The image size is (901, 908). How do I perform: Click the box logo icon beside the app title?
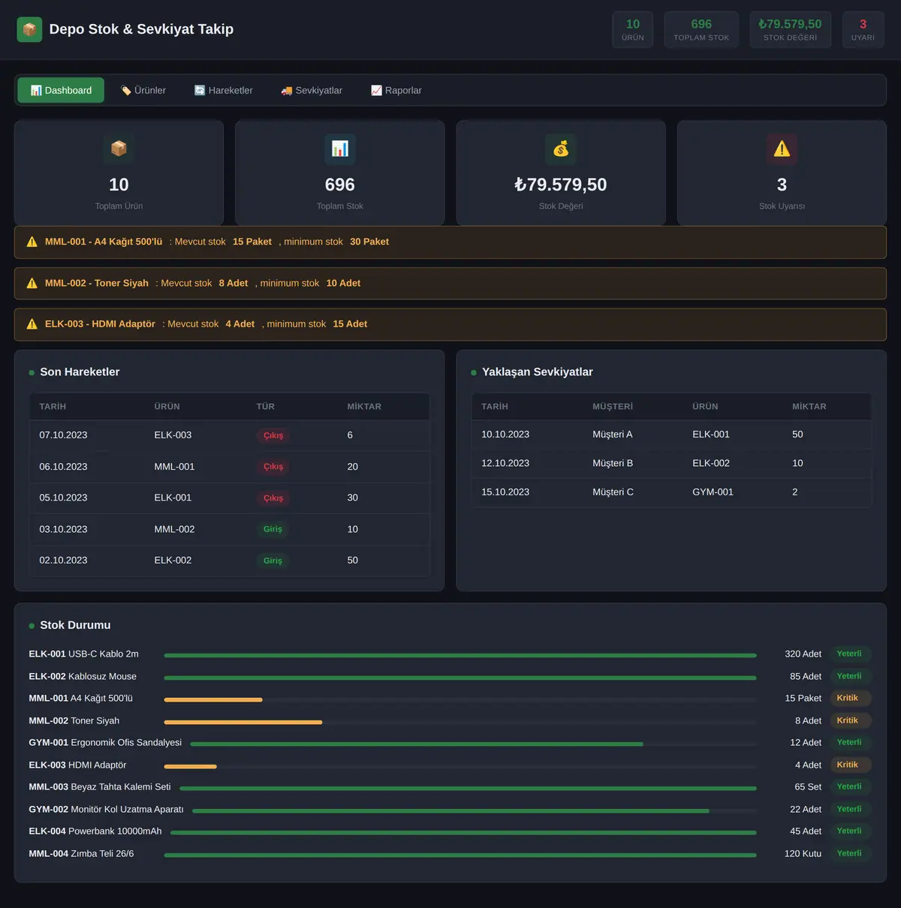point(29,29)
